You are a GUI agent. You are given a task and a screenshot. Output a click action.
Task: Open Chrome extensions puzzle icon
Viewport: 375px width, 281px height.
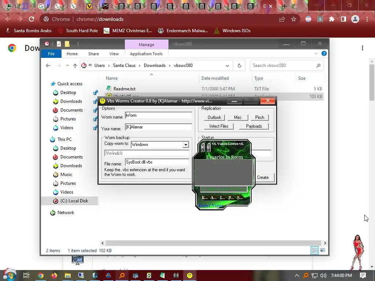[x=331, y=19]
